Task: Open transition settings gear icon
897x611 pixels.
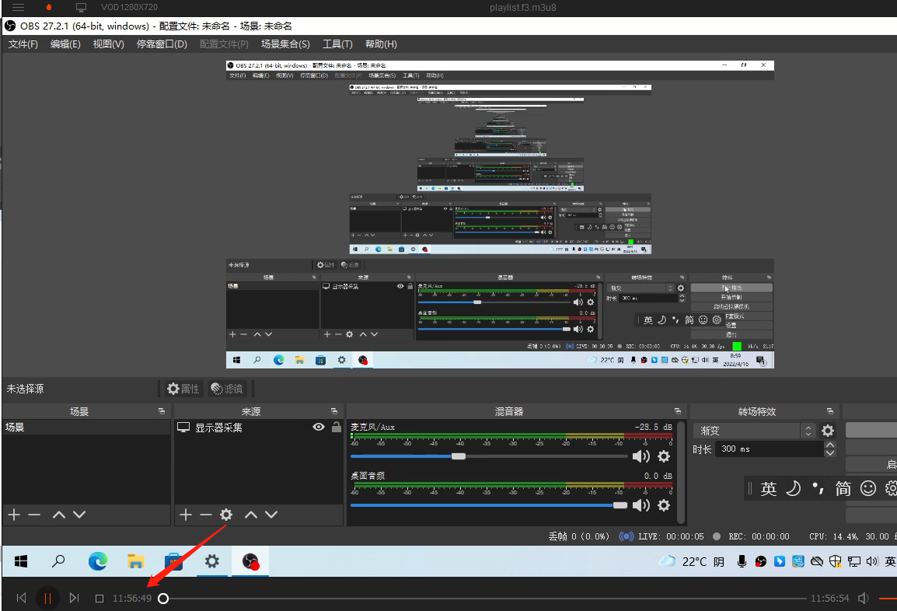Action: [x=828, y=431]
